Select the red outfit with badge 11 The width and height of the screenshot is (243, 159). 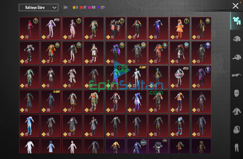[x=158, y=52]
